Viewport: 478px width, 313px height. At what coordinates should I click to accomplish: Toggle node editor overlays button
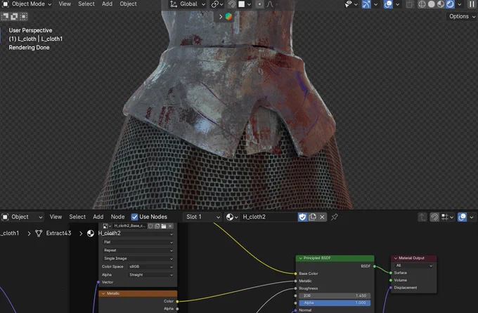click(x=462, y=217)
